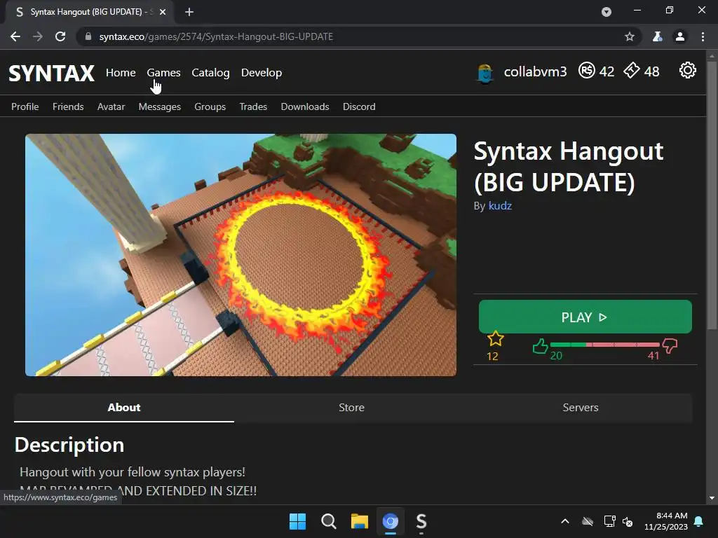Open Profile link

tap(25, 106)
